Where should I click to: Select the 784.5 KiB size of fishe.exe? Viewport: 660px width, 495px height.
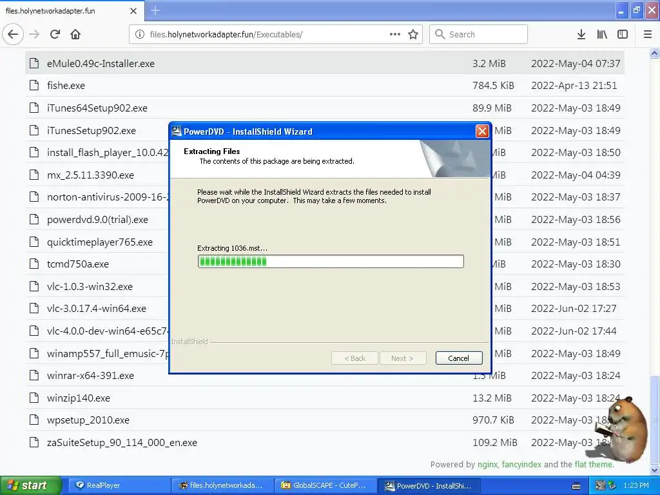[493, 86]
